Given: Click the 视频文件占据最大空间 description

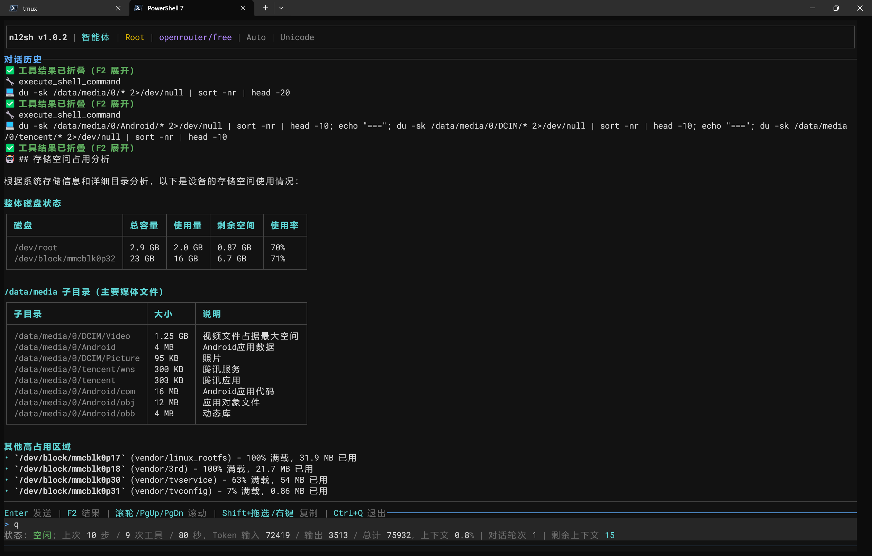Looking at the screenshot, I should 251,336.
